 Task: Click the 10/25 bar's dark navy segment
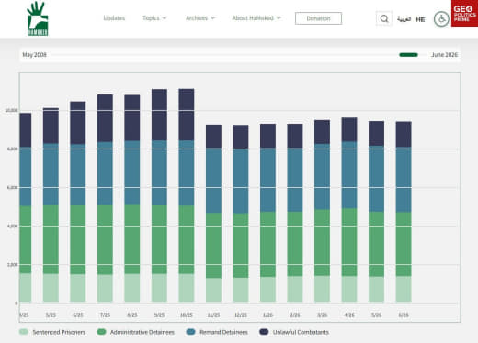pyautogui.click(x=187, y=115)
